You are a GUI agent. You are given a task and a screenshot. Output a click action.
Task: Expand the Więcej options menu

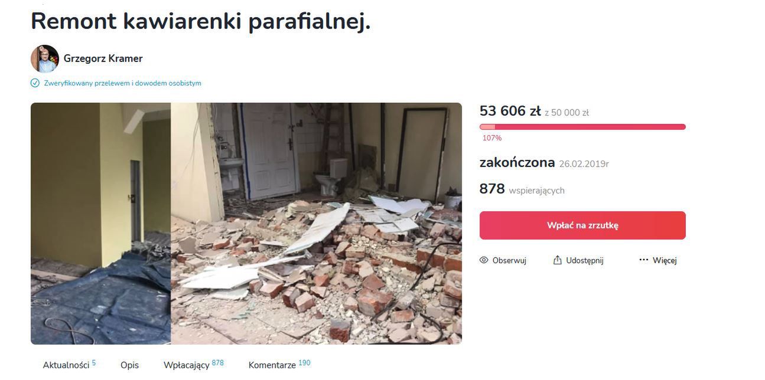point(658,260)
